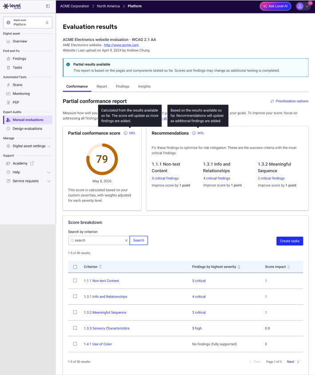Click the Monitoring icon in sidebar
The width and height of the screenshot is (315, 375).
tap(8, 94)
